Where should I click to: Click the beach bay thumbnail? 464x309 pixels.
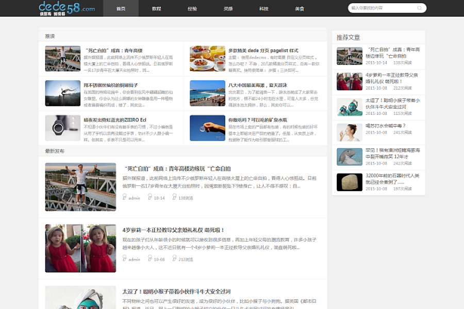pyautogui.click(x=207, y=93)
